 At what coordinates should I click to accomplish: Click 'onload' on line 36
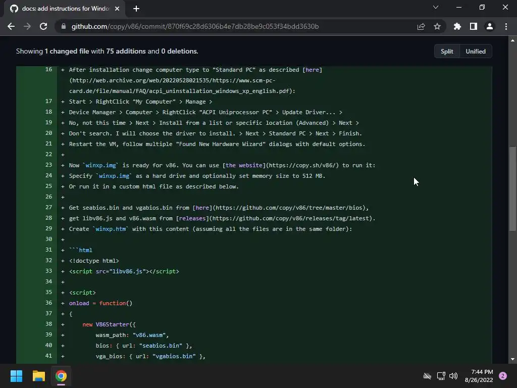pyautogui.click(x=79, y=303)
